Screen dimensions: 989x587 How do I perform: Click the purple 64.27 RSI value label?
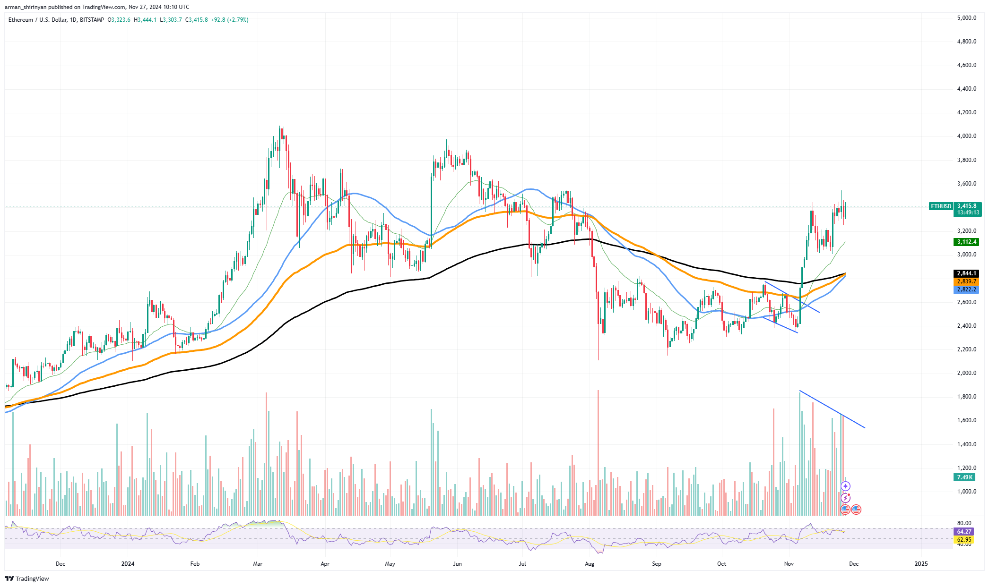click(964, 532)
